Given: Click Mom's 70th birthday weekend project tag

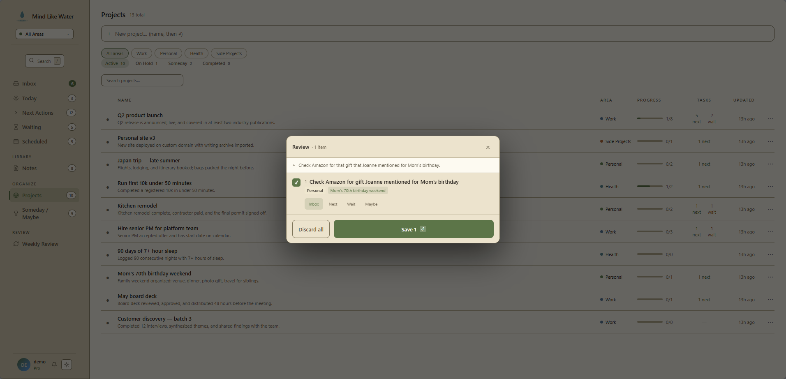Looking at the screenshot, I should pos(358,191).
